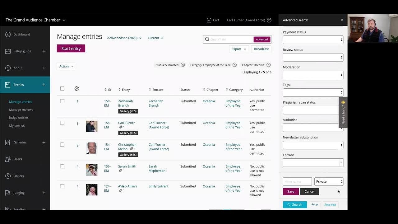The width and height of the screenshot is (398, 224).
Task: Click the search magnifier icon
Action: point(207,40)
